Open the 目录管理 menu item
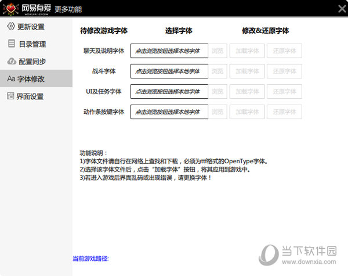 tap(36, 44)
